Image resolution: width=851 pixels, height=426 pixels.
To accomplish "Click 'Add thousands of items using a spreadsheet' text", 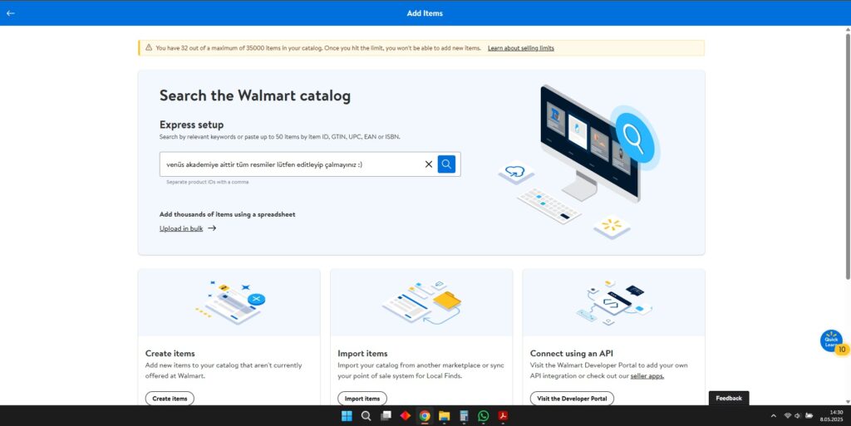I will point(228,214).
